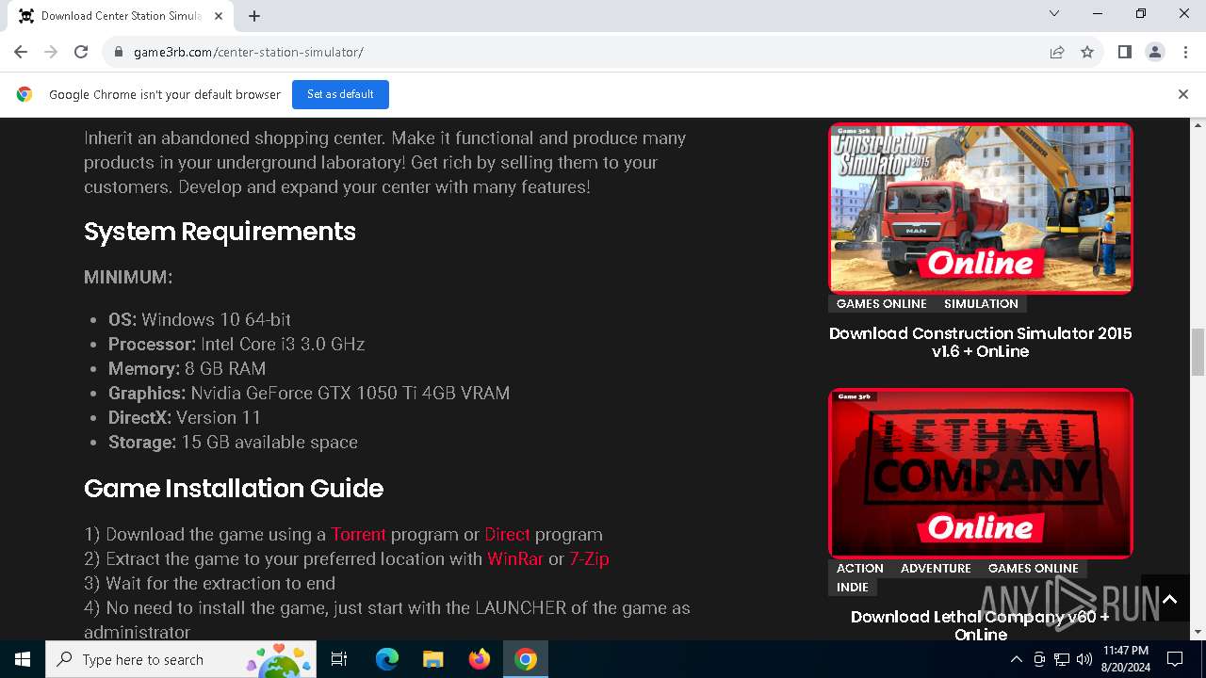Click the MINIMUM: label
The width and height of the screenshot is (1206, 678).
tap(128, 278)
